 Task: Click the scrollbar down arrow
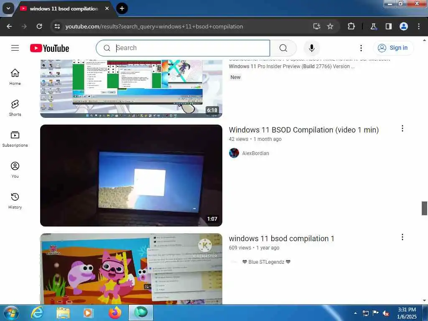click(x=424, y=301)
